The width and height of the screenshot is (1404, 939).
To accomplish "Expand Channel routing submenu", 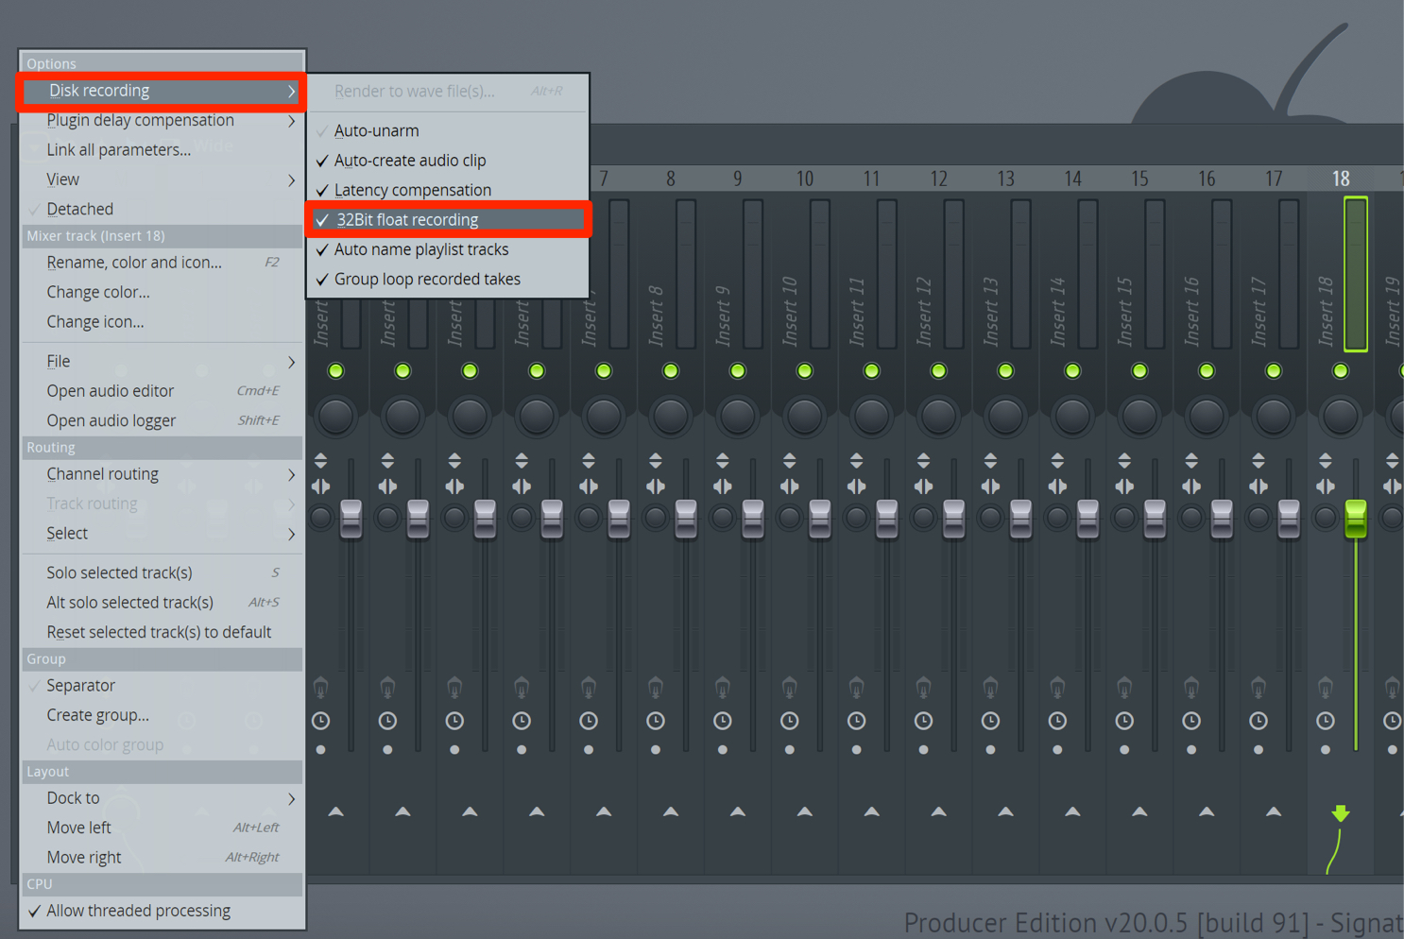I will tap(162, 474).
